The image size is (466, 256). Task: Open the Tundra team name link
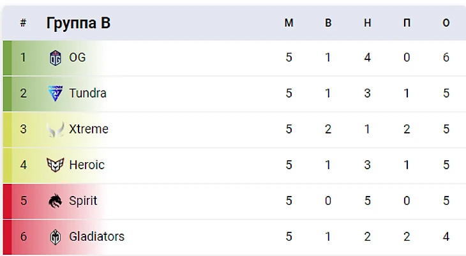87,94
